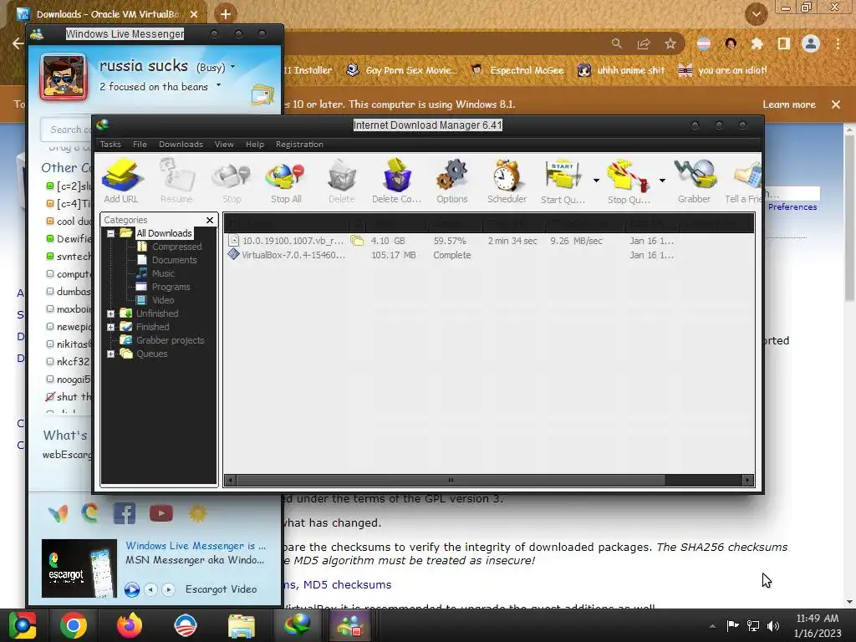Open Messenger status dropdown next to Busy
This screenshot has height=642, width=856.
(x=232, y=67)
